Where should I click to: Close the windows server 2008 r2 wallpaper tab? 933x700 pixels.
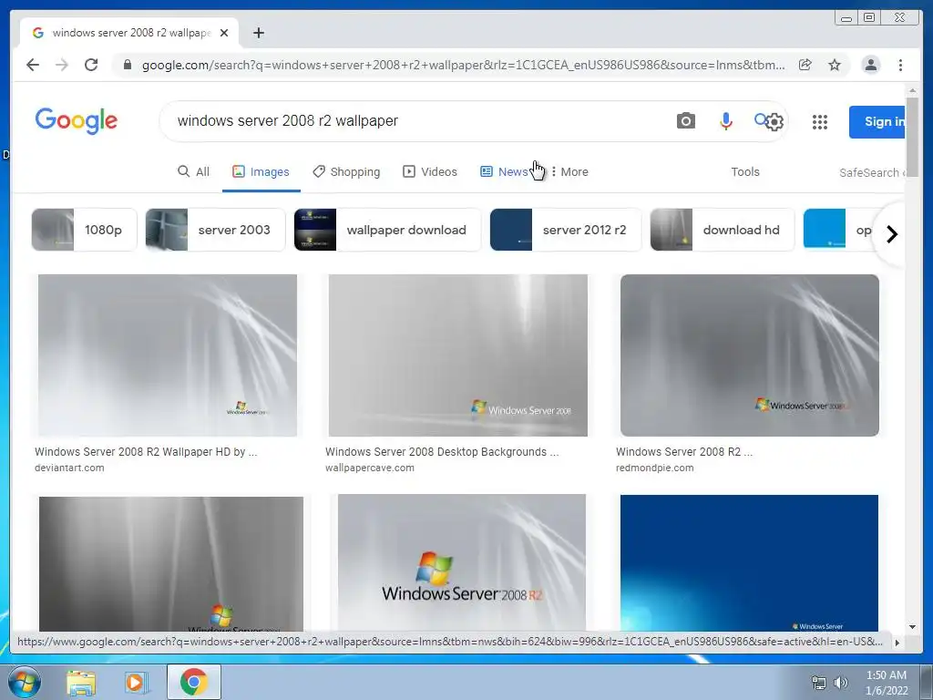[x=224, y=33]
